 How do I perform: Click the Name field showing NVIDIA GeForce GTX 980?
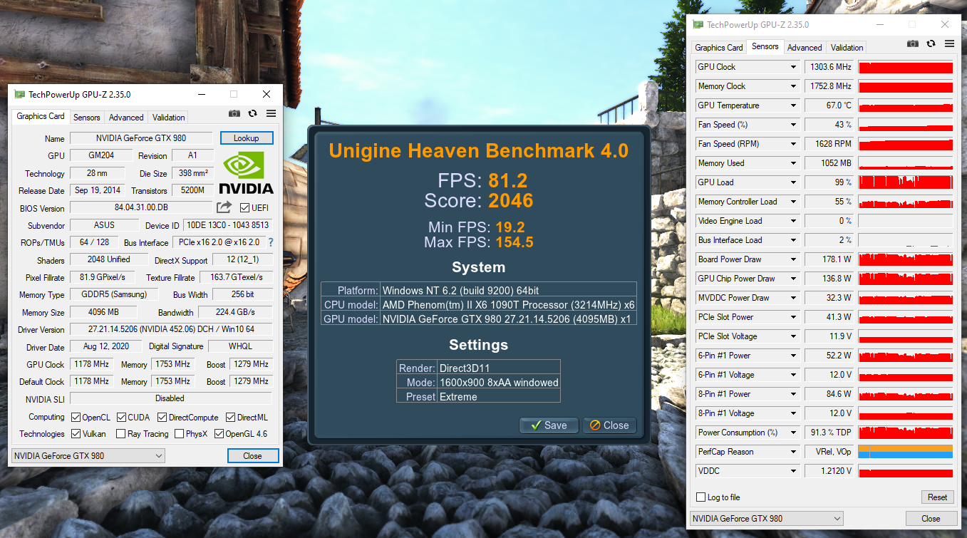[x=141, y=138]
